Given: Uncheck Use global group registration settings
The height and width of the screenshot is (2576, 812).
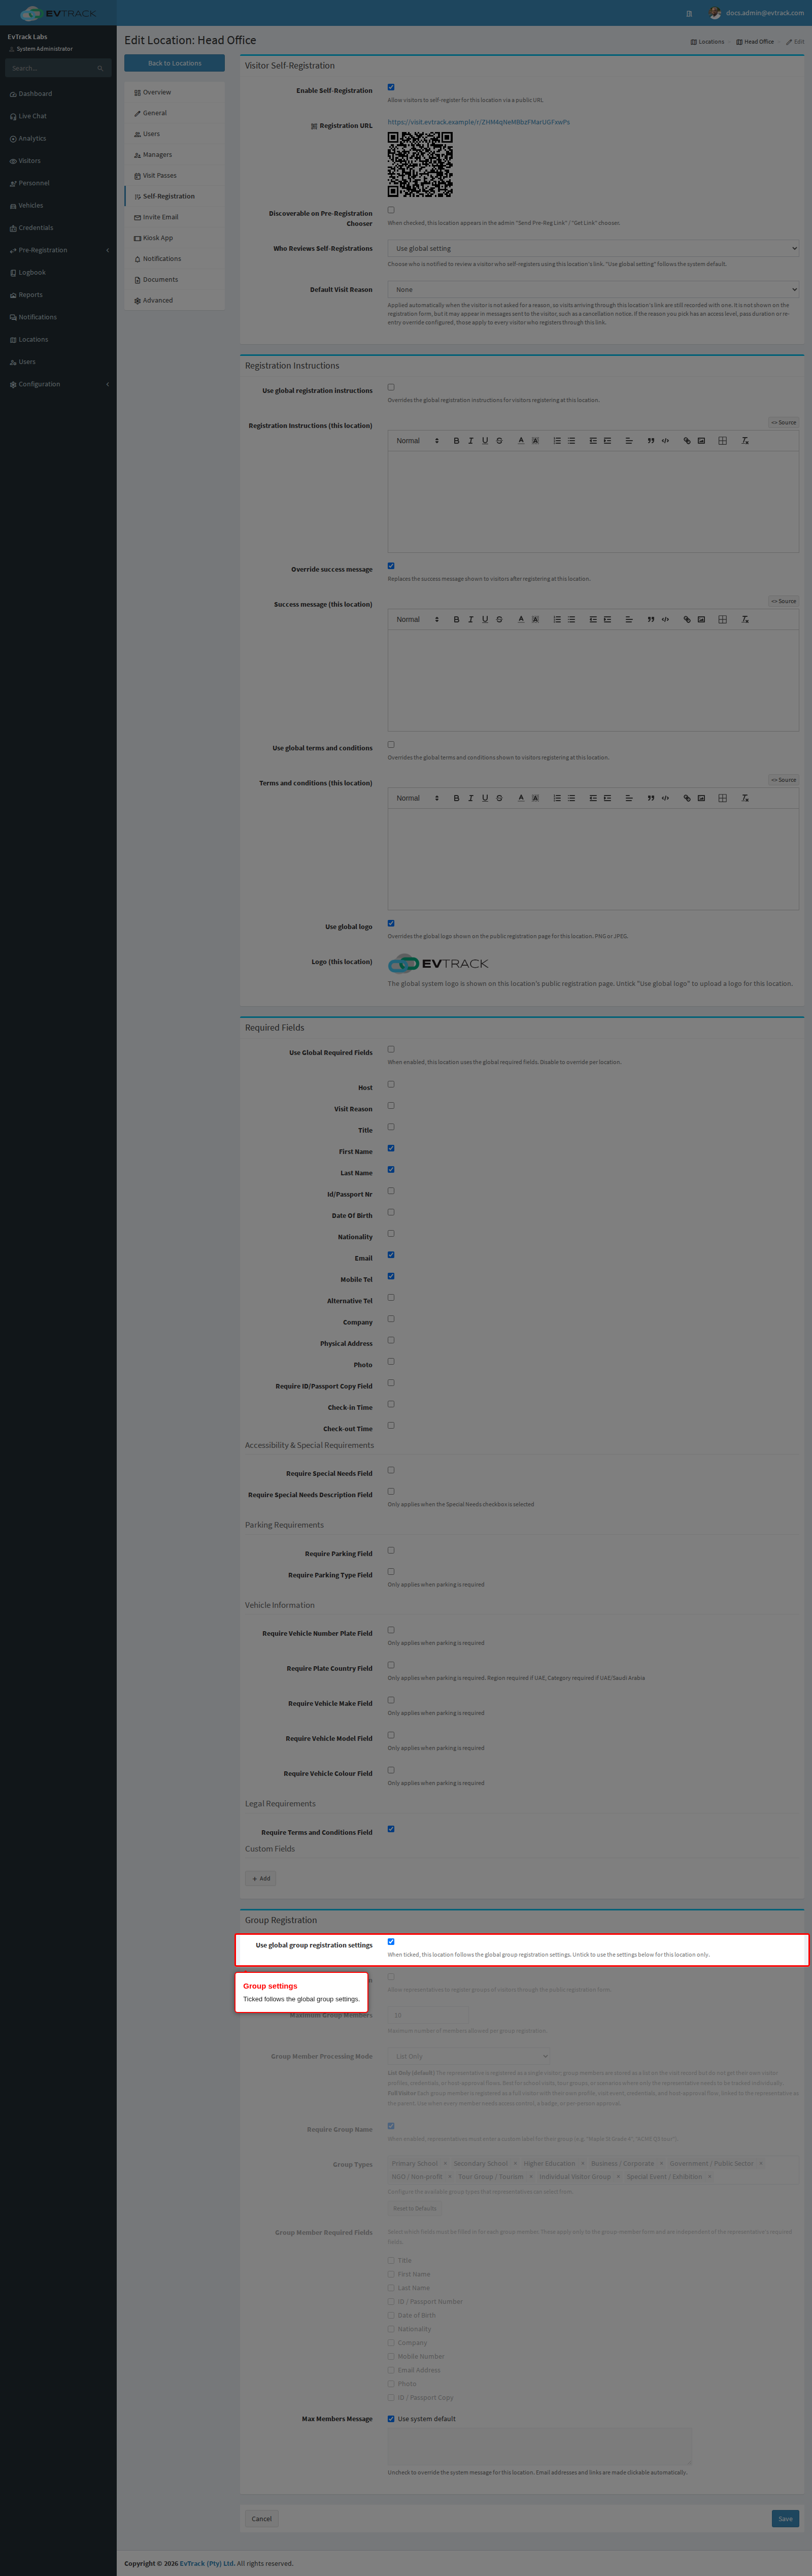Looking at the screenshot, I should (391, 1943).
